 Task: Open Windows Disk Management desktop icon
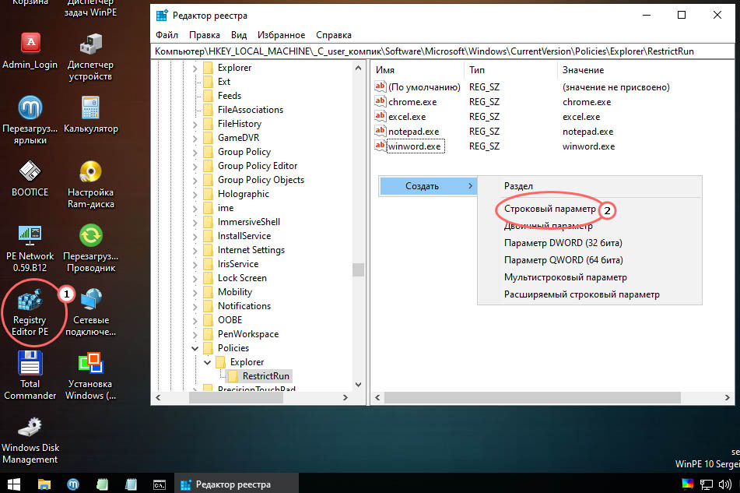tap(30, 440)
